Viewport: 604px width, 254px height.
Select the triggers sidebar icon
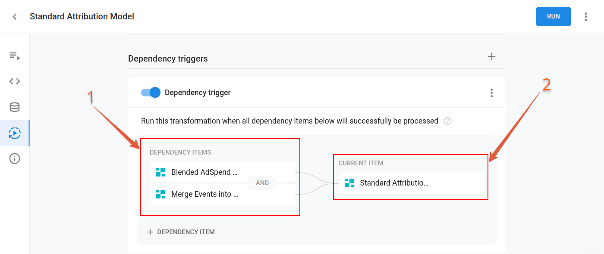tap(15, 133)
